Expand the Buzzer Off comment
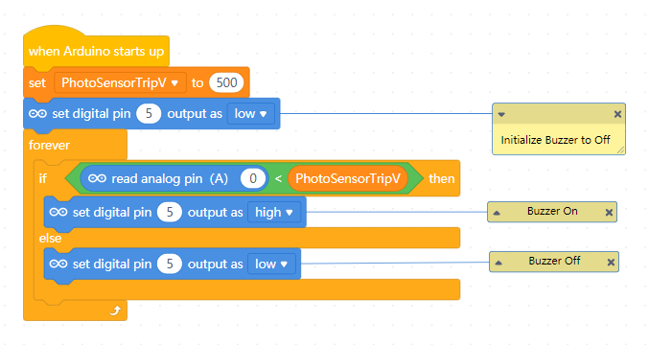 pyautogui.click(x=498, y=263)
